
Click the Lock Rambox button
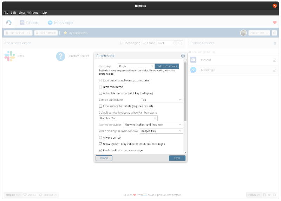46,33
